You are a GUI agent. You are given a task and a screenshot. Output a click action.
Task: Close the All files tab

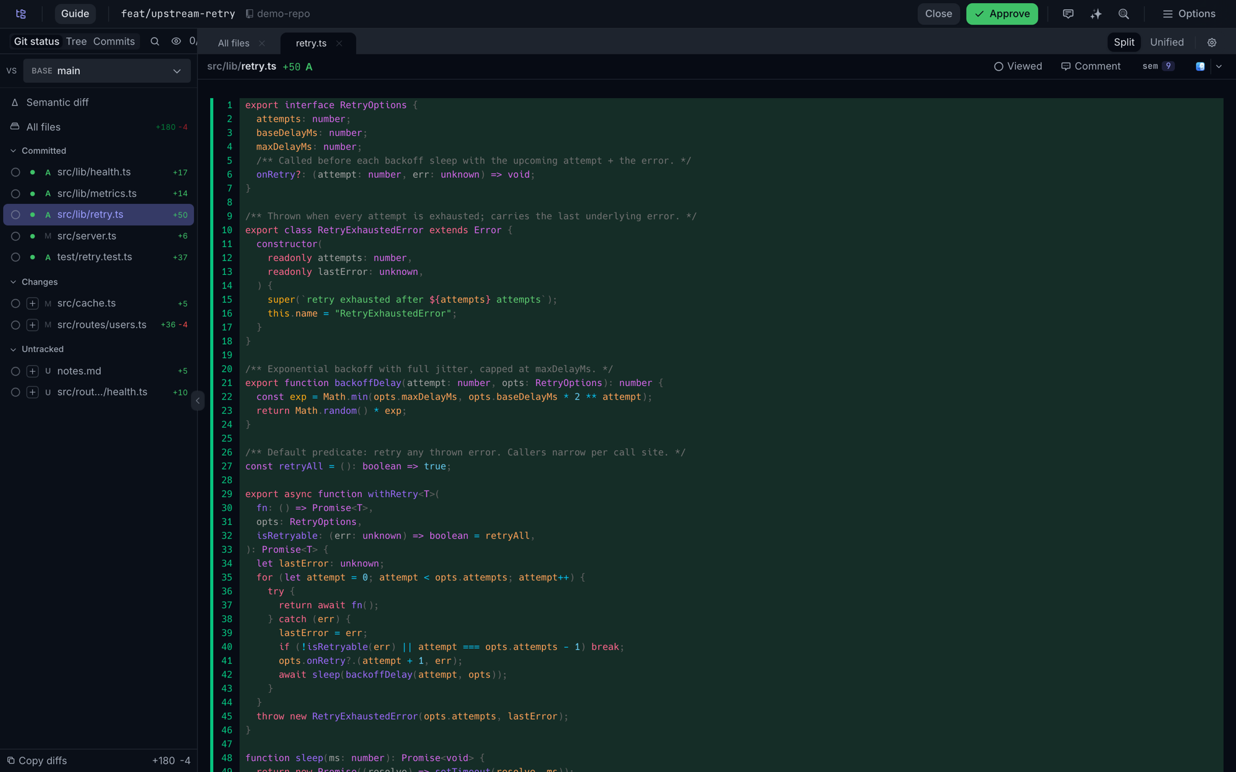pyautogui.click(x=262, y=43)
